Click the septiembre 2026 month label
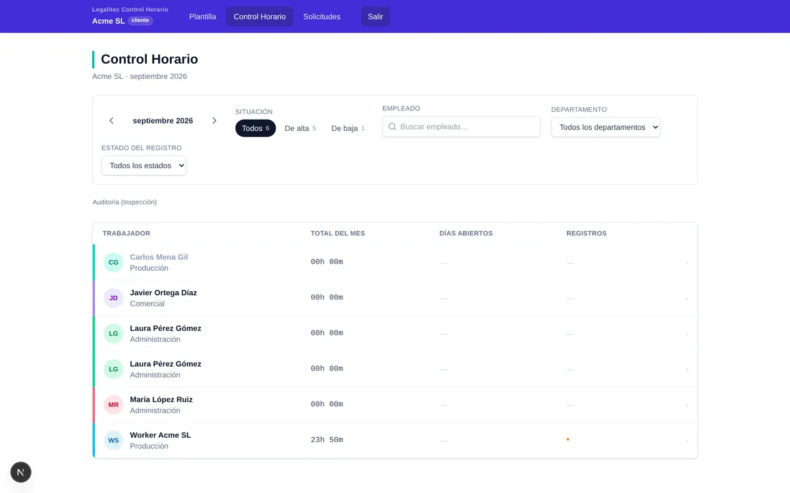The width and height of the screenshot is (790, 493). point(163,121)
